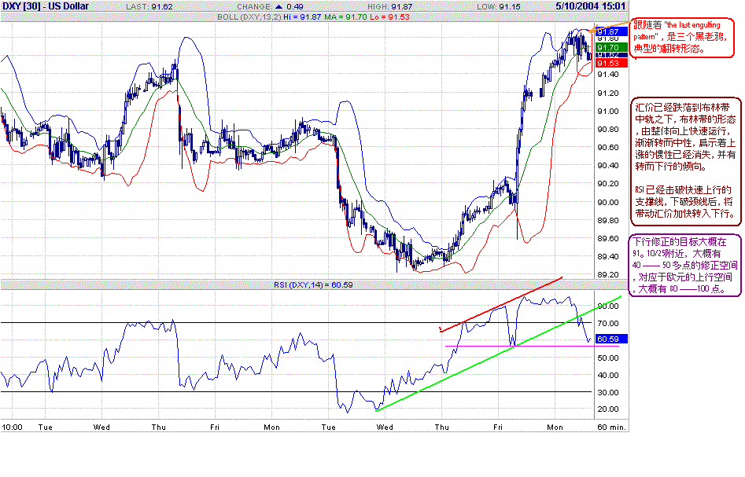Select the red 91.53 Bollinger low price tag
The width and height of the screenshot is (745, 477).
pos(611,63)
